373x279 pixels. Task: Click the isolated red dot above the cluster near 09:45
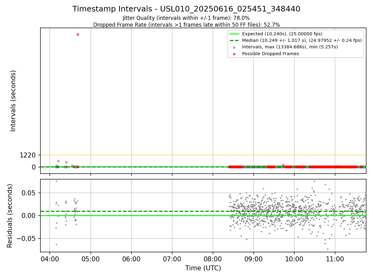(x=283, y=165)
